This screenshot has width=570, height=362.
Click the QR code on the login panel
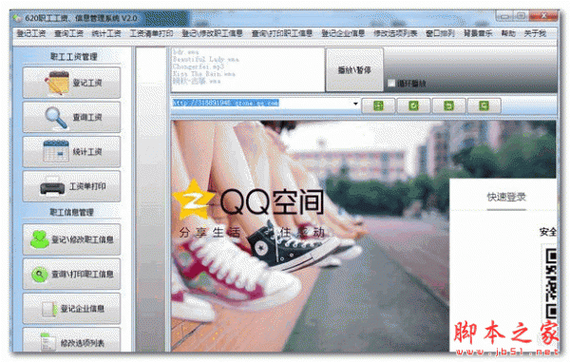pyautogui.click(x=550, y=284)
